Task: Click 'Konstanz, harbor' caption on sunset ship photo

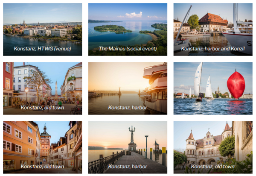Action: click(128, 108)
